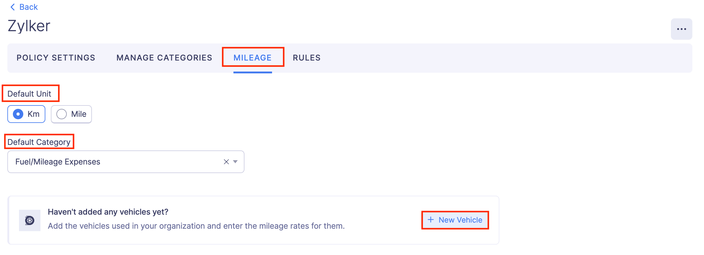Switch to the Rules tab
The height and width of the screenshot is (255, 704).
tap(306, 57)
